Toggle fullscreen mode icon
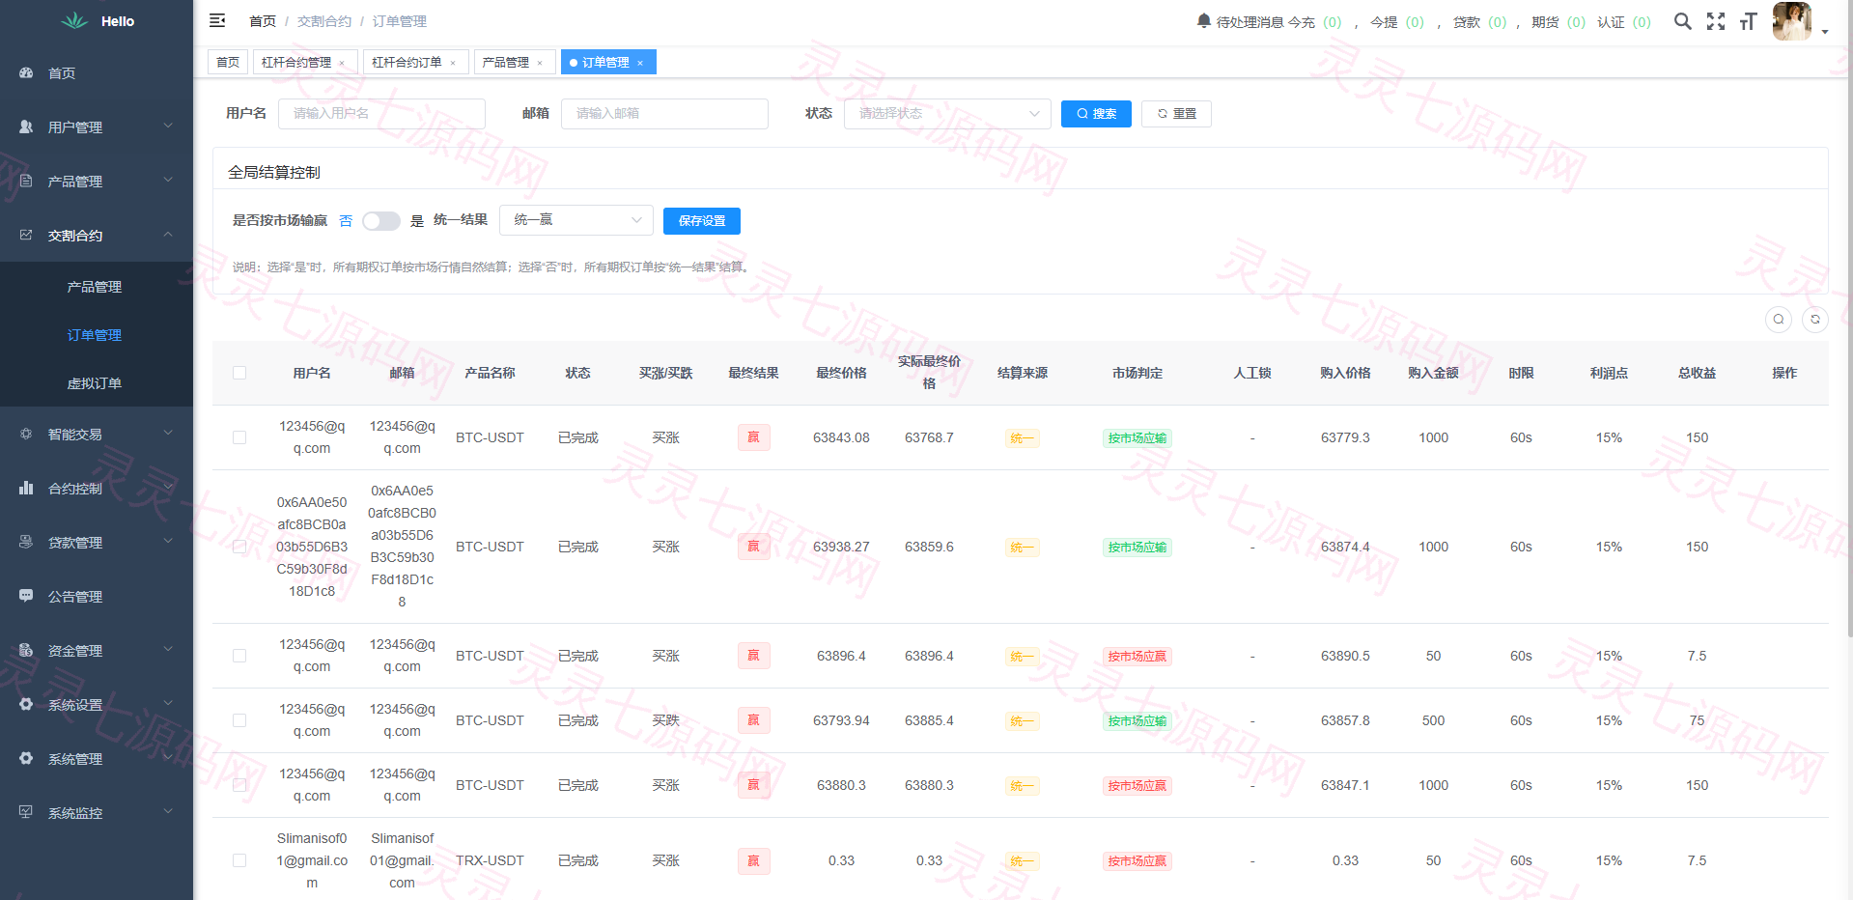The width and height of the screenshot is (1853, 900). pyautogui.click(x=1716, y=21)
